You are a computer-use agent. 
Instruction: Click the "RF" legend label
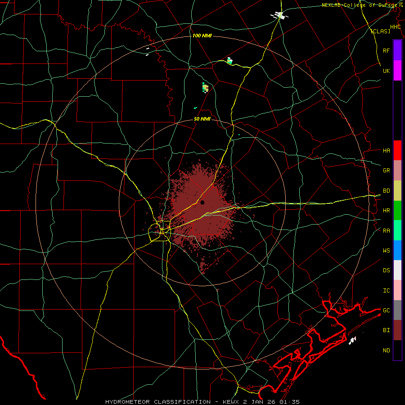[x=386, y=50]
